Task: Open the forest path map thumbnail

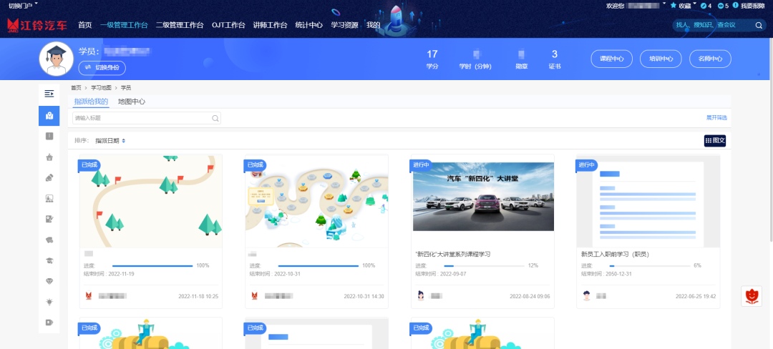Action: (151, 201)
